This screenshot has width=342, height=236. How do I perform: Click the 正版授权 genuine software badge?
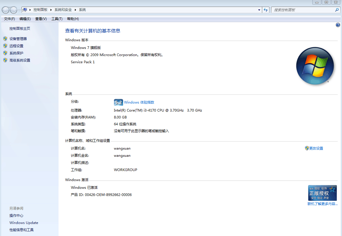click(x=322, y=193)
